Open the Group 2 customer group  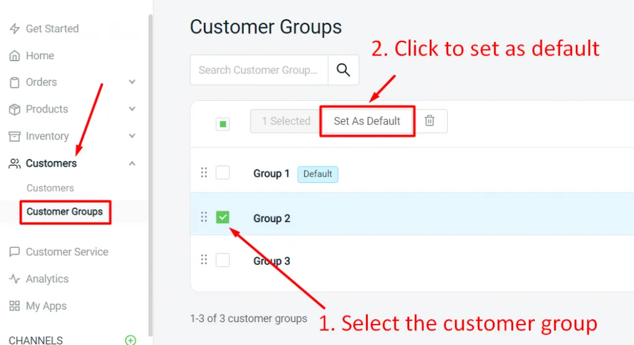pyautogui.click(x=272, y=218)
